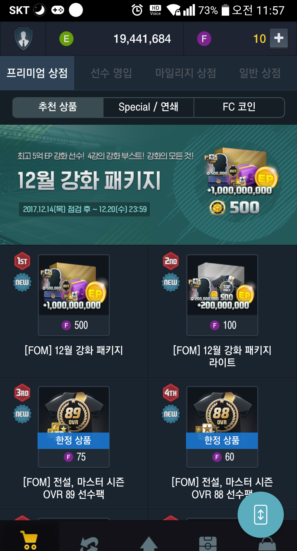Select the FC 코인 sub-tab

(x=239, y=107)
